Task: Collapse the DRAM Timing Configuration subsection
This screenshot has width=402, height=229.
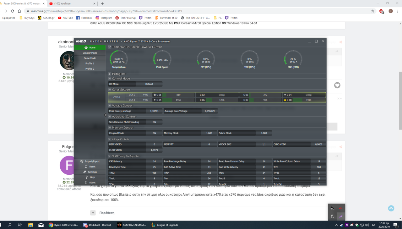Action: point(110,156)
